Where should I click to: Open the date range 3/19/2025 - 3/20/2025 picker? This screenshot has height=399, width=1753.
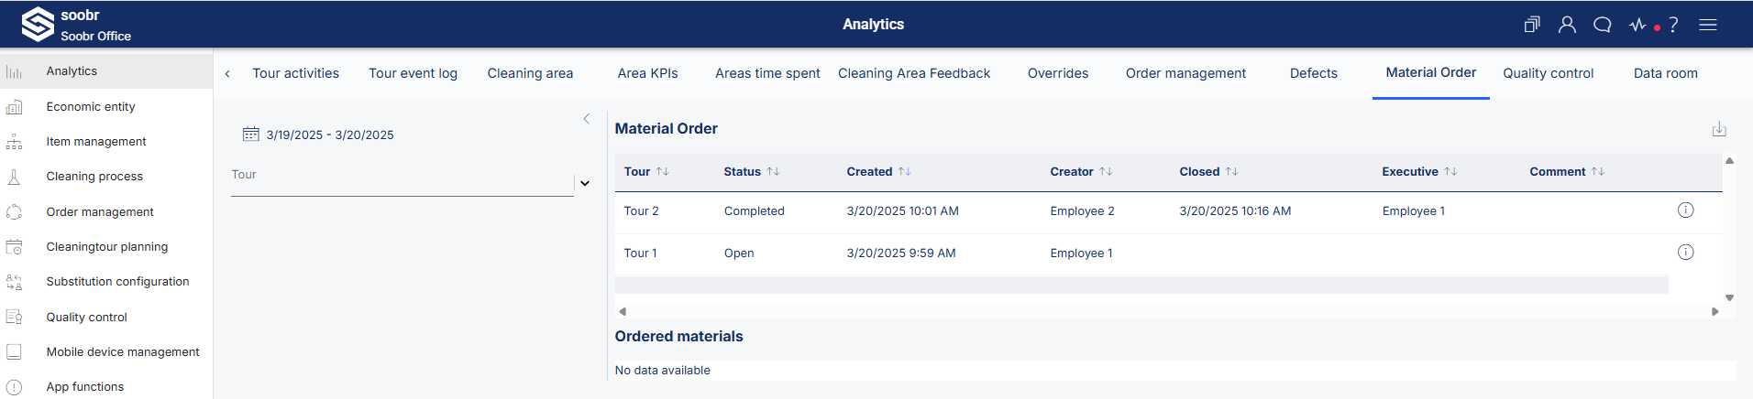(318, 135)
